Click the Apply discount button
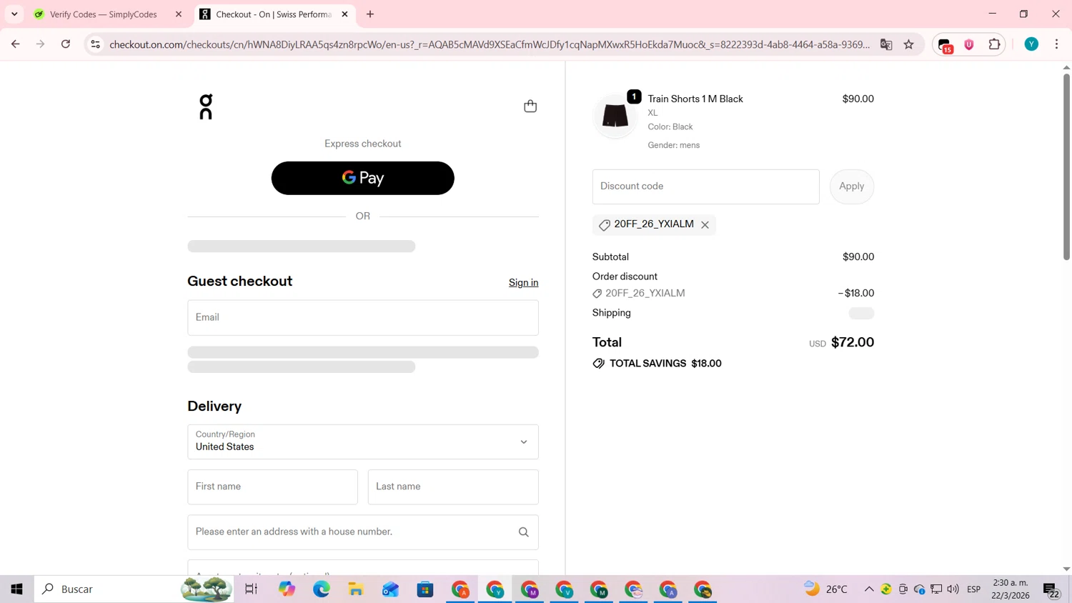1072x603 pixels. [x=851, y=186]
